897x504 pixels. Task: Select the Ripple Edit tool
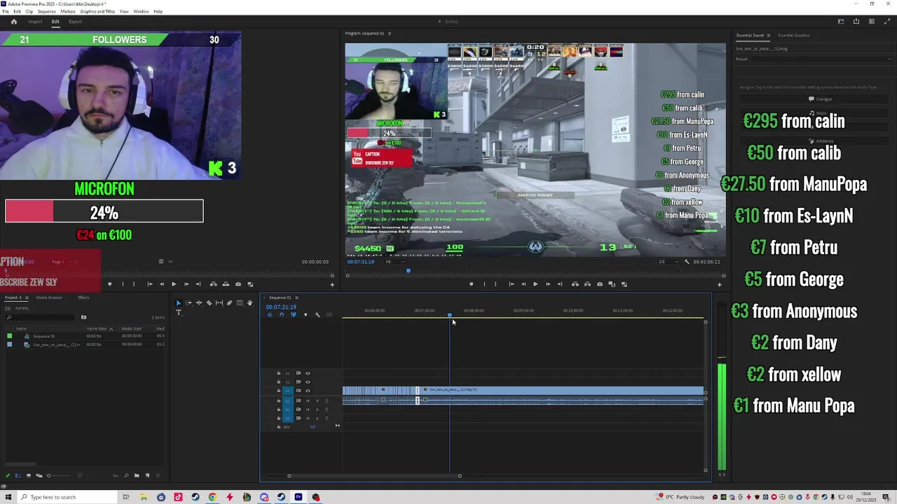point(199,303)
